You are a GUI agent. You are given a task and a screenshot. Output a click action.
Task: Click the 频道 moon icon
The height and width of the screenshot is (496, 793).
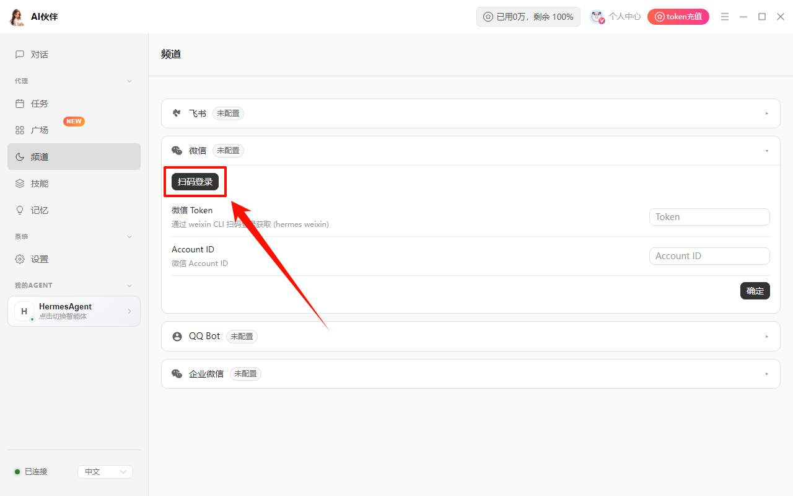click(20, 157)
